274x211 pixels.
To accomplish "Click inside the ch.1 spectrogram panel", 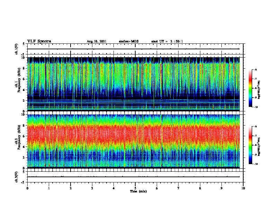I will (x=134, y=84).
